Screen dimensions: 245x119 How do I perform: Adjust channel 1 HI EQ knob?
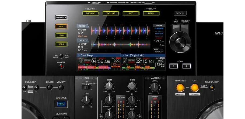tap(109, 100)
